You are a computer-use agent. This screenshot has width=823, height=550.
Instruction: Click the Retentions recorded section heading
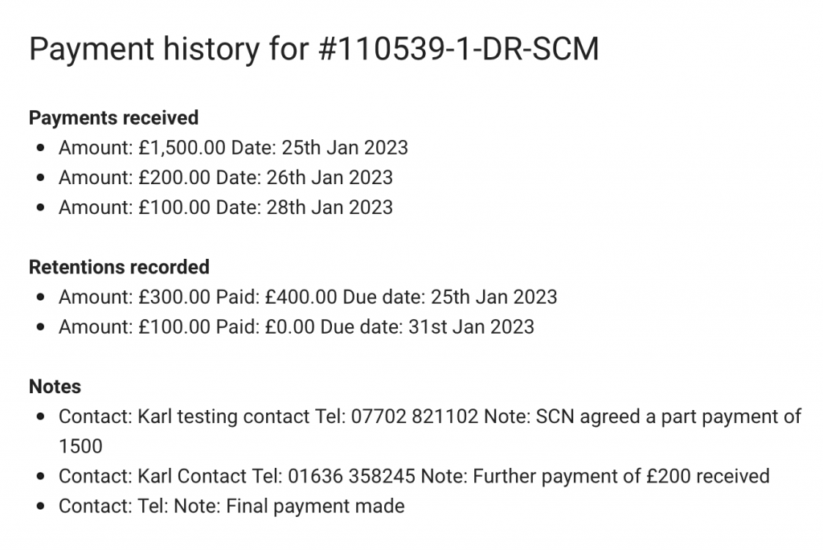click(119, 267)
